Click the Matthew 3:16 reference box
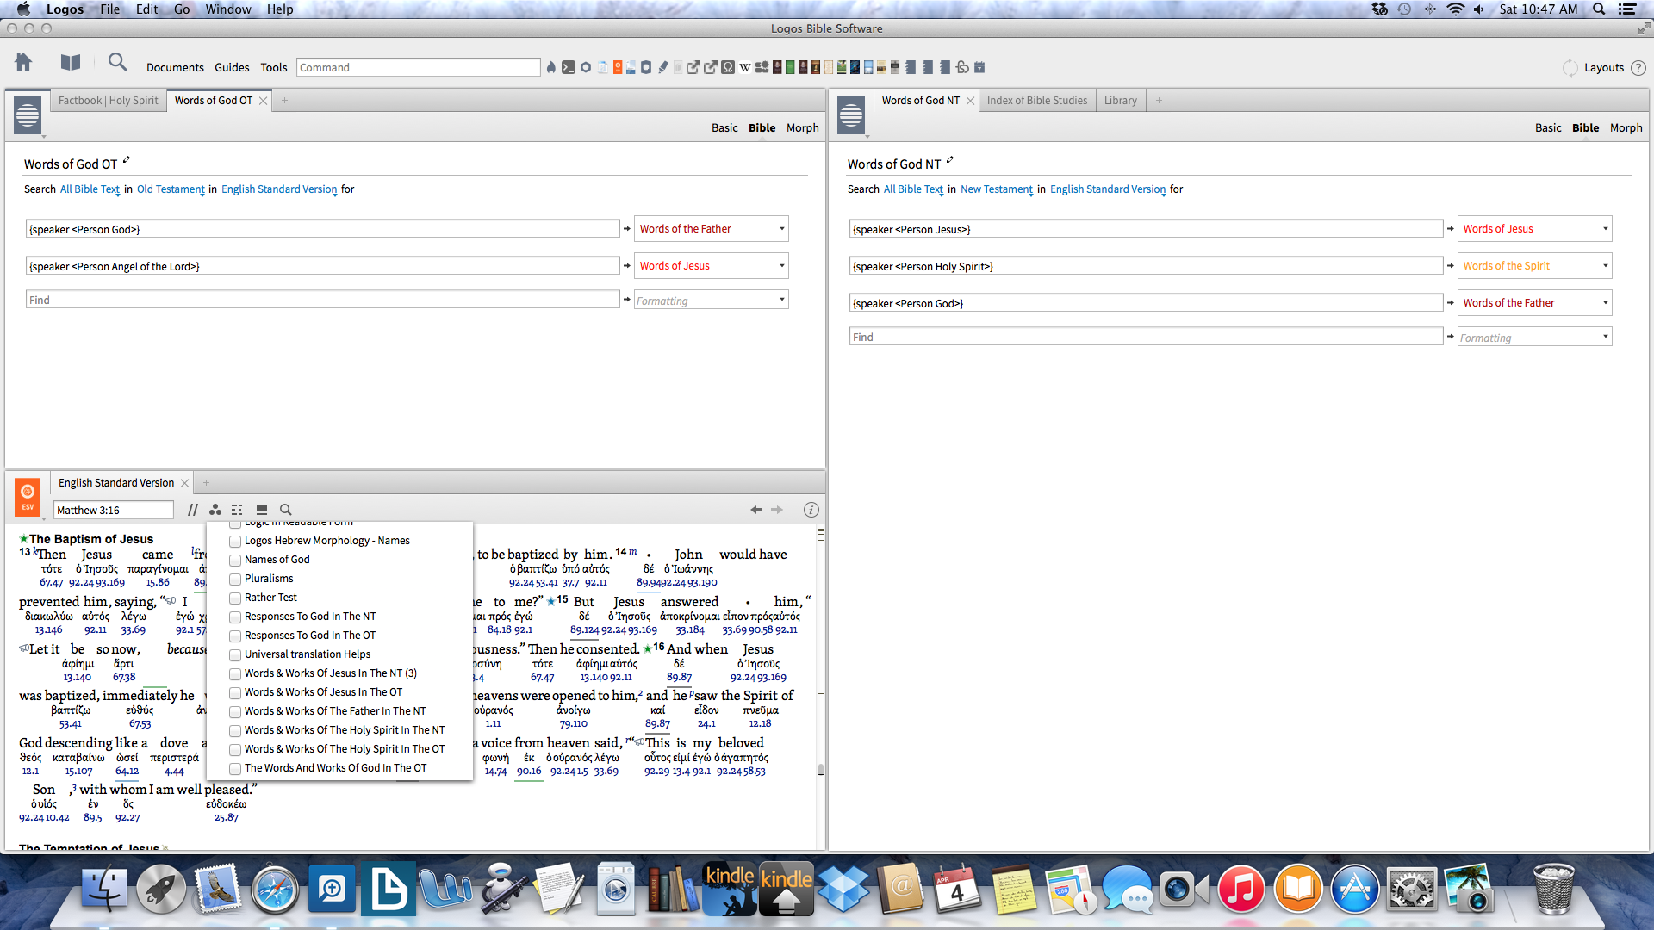 (x=114, y=511)
